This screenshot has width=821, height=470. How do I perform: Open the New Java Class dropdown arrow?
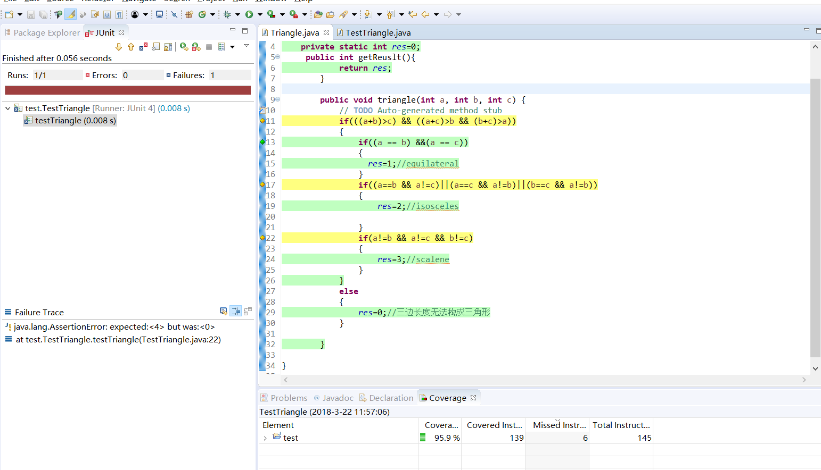(x=212, y=14)
